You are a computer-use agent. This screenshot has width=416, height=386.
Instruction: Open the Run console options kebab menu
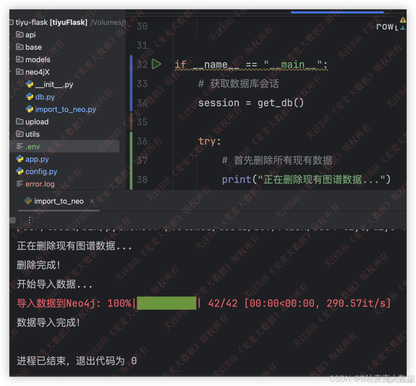point(30,220)
